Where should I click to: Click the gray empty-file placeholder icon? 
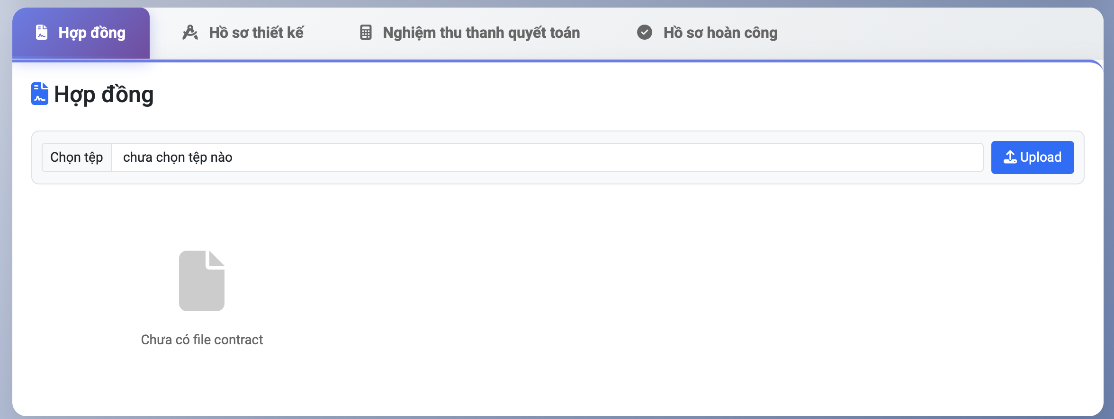(x=202, y=281)
